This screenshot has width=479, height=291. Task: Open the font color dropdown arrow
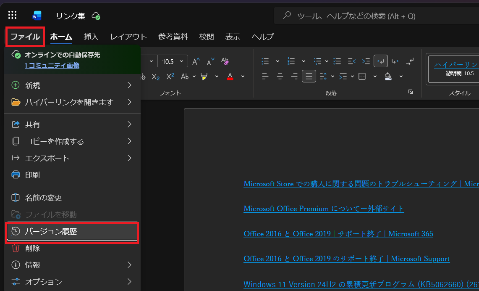point(243,76)
